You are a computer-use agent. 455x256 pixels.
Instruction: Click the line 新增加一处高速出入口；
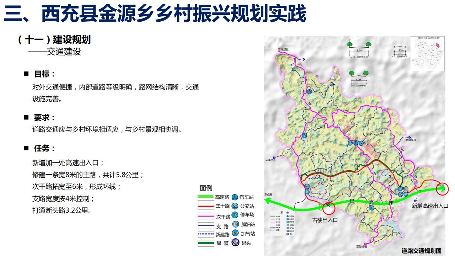tap(68, 163)
